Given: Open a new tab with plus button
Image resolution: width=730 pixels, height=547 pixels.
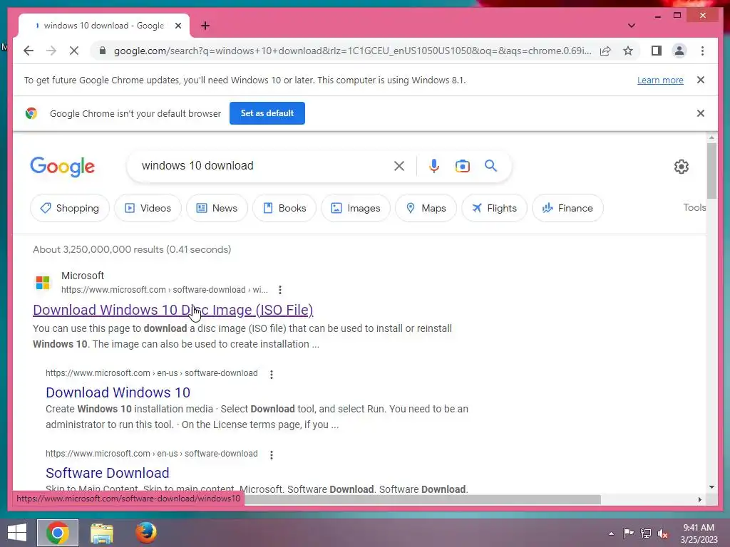Looking at the screenshot, I should coord(205,26).
